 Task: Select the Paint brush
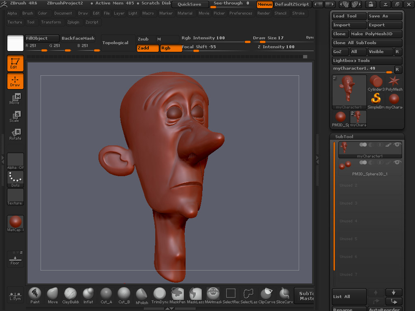[35, 295]
